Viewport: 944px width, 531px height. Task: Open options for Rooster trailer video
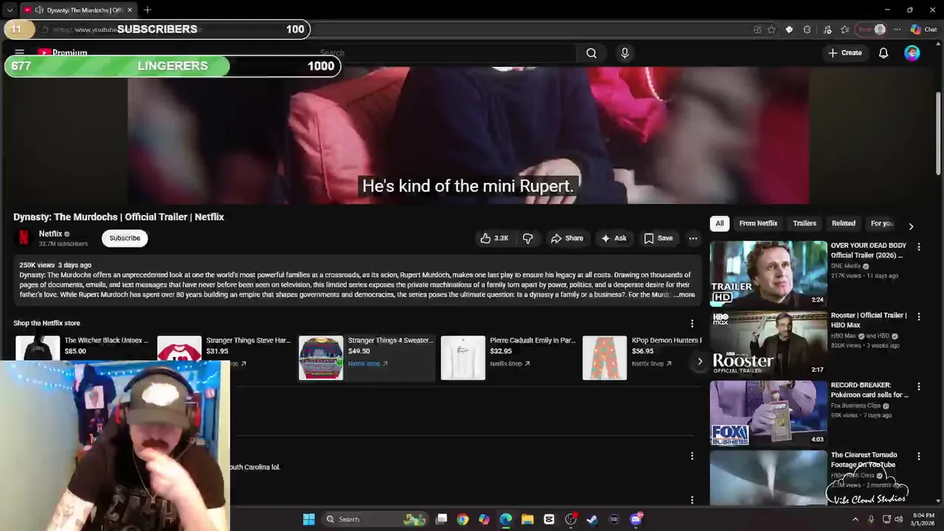(x=919, y=317)
